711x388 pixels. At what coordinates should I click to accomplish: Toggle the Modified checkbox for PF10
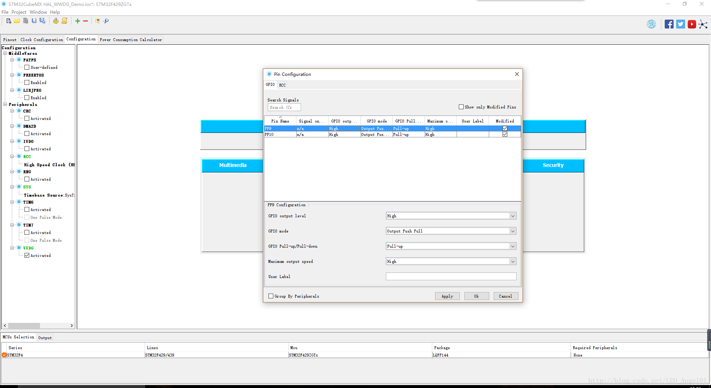pyautogui.click(x=505, y=134)
